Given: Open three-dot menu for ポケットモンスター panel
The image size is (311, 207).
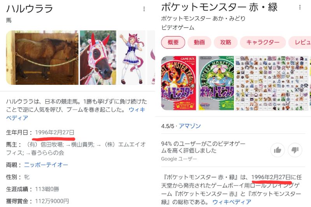Looking at the screenshot, I should [300, 7].
